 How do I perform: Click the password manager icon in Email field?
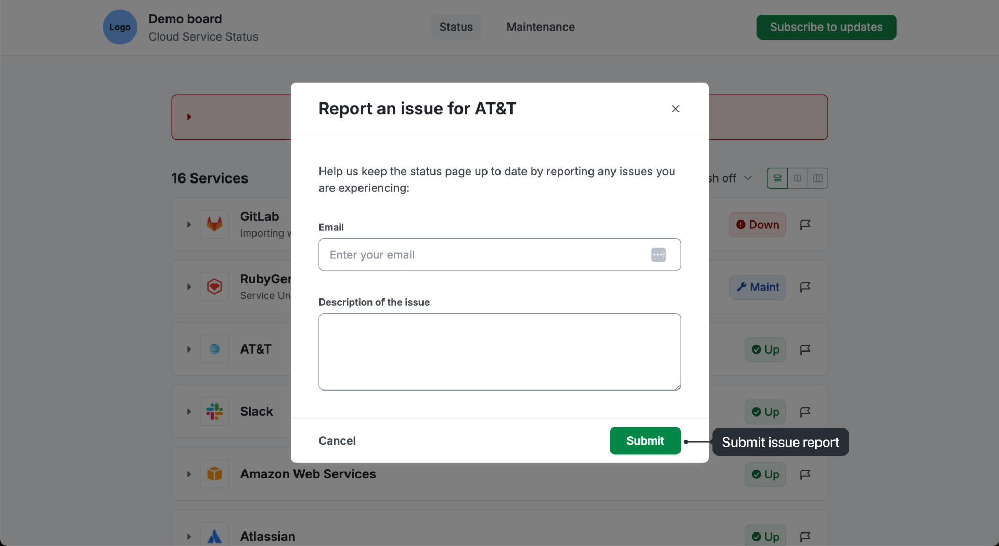659,255
